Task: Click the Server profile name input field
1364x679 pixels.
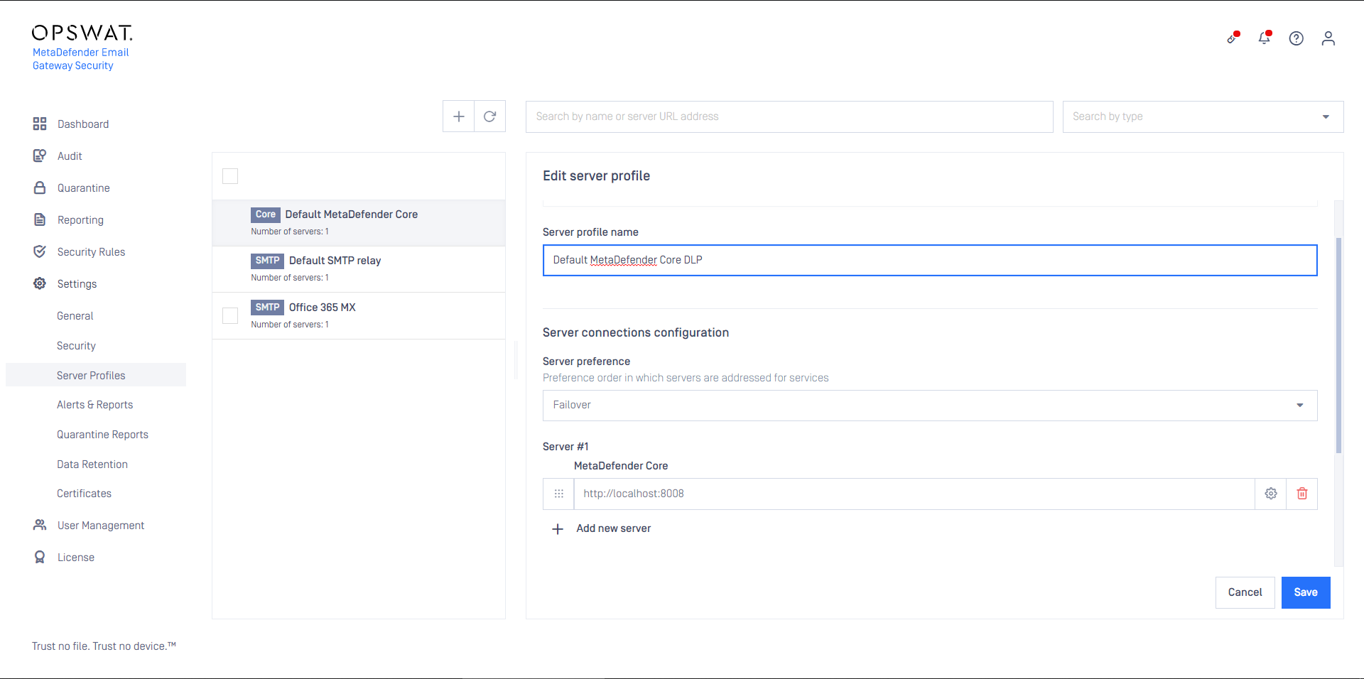Action: [929, 260]
